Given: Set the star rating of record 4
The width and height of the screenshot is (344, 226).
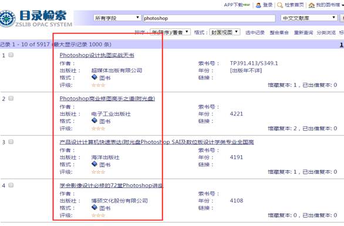Looking at the screenshot, I should click(98, 215).
